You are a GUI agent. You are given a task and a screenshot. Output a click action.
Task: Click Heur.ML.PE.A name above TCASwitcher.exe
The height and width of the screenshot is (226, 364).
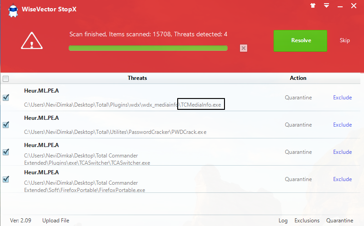(41, 145)
